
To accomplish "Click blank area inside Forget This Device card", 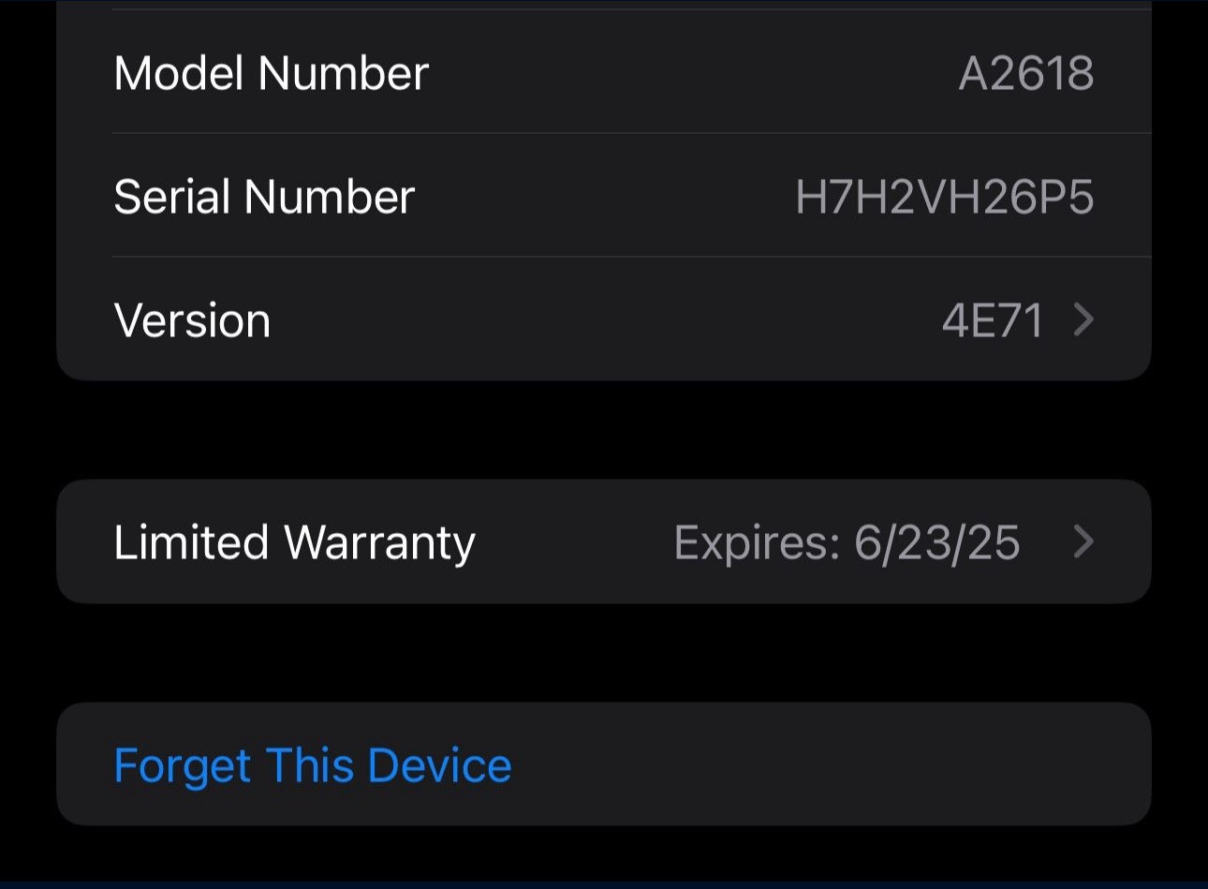I will pyautogui.click(x=824, y=765).
